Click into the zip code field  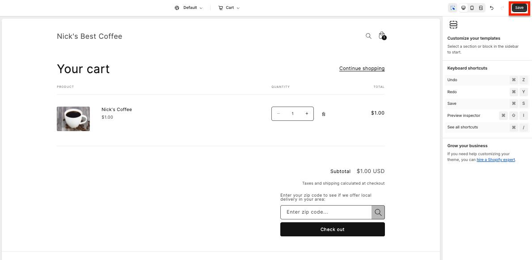pos(326,212)
